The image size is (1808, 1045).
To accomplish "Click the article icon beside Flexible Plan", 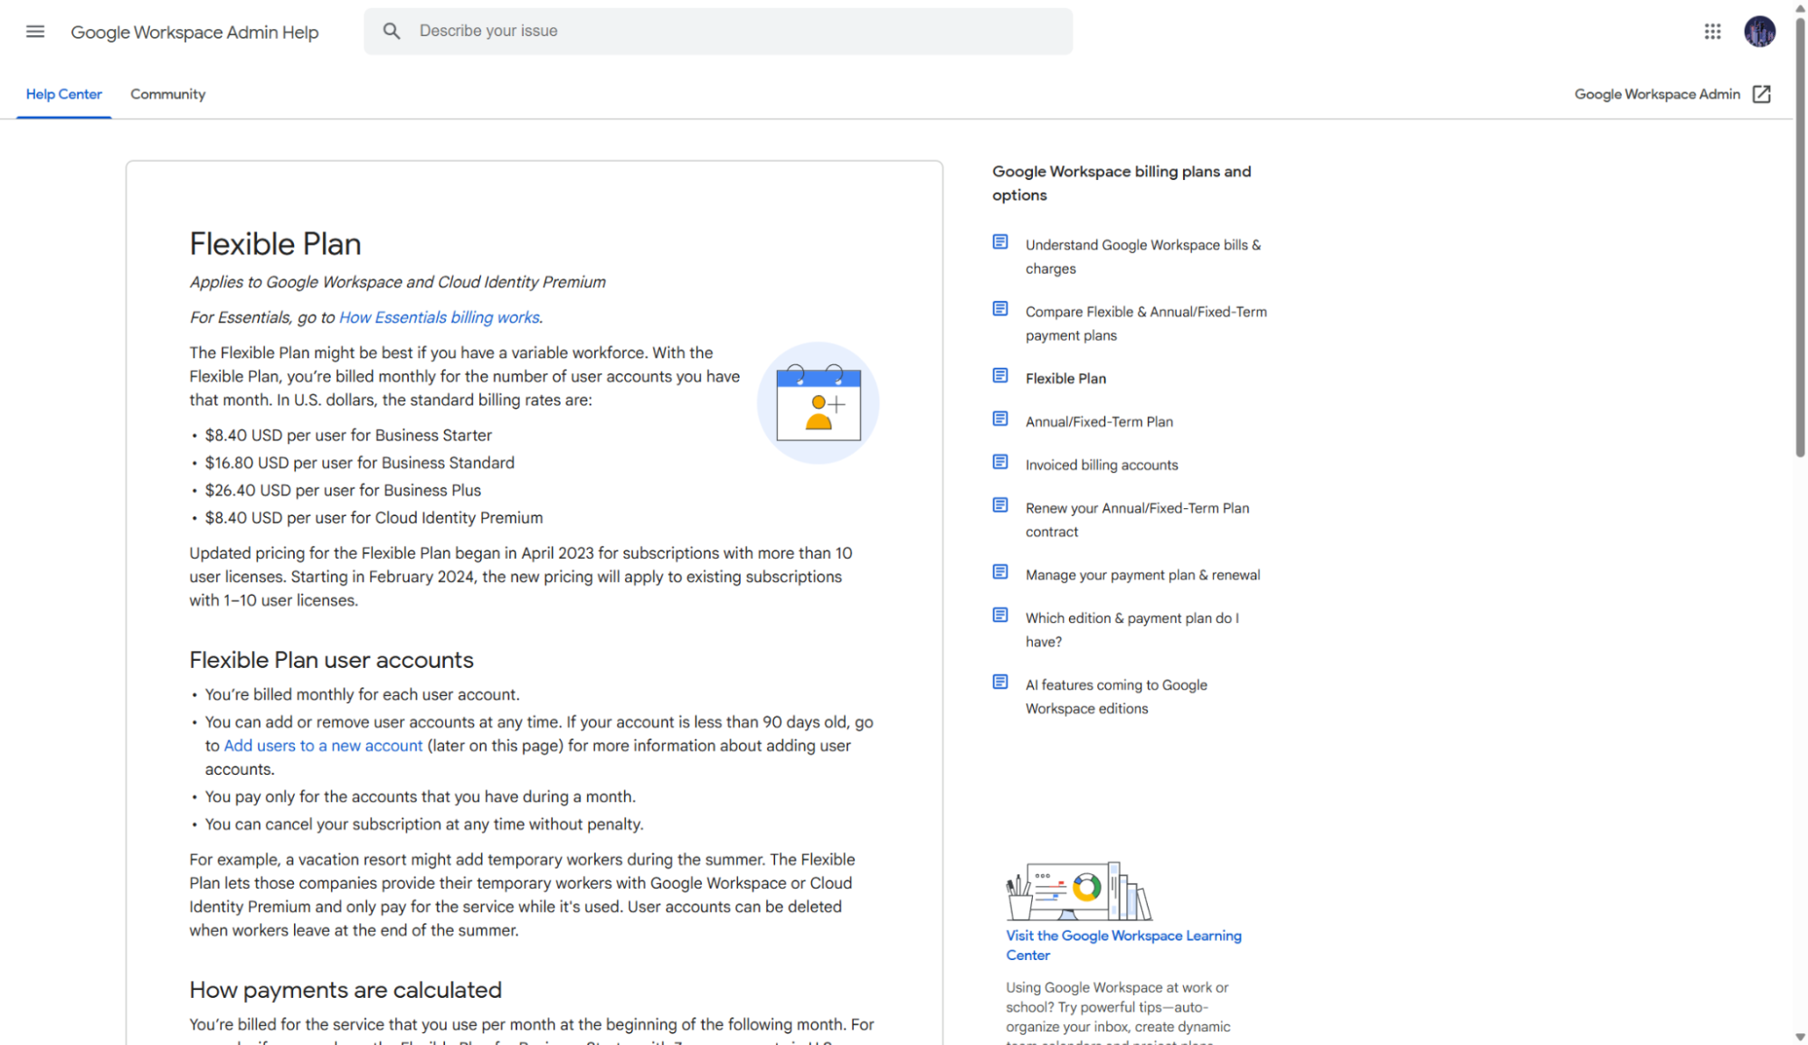I will [x=1000, y=375].
